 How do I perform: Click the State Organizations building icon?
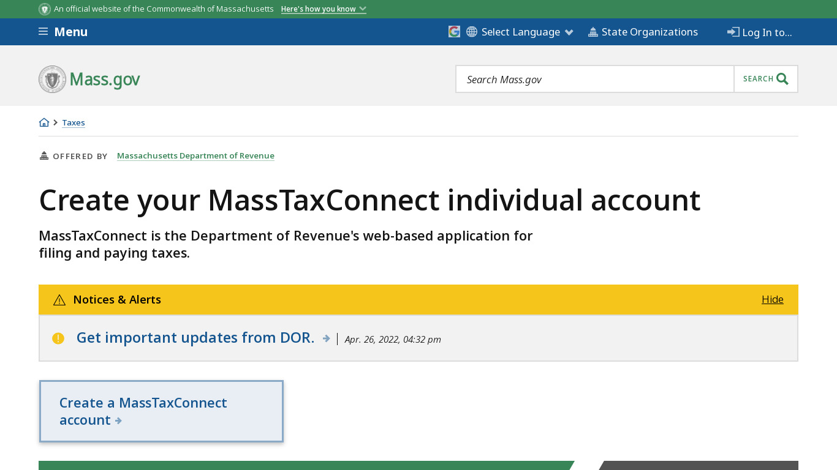tap(593, 32)
